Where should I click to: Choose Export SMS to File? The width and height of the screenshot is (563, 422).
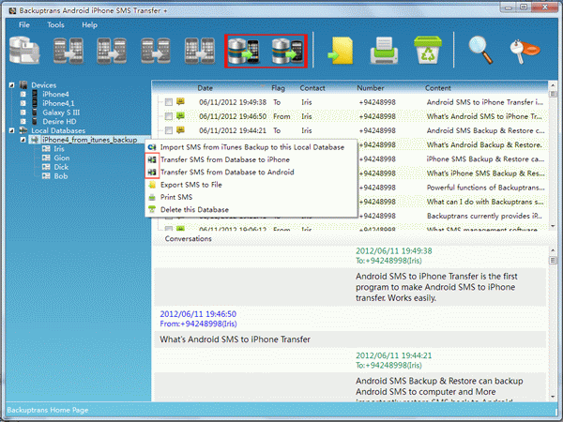251,185
